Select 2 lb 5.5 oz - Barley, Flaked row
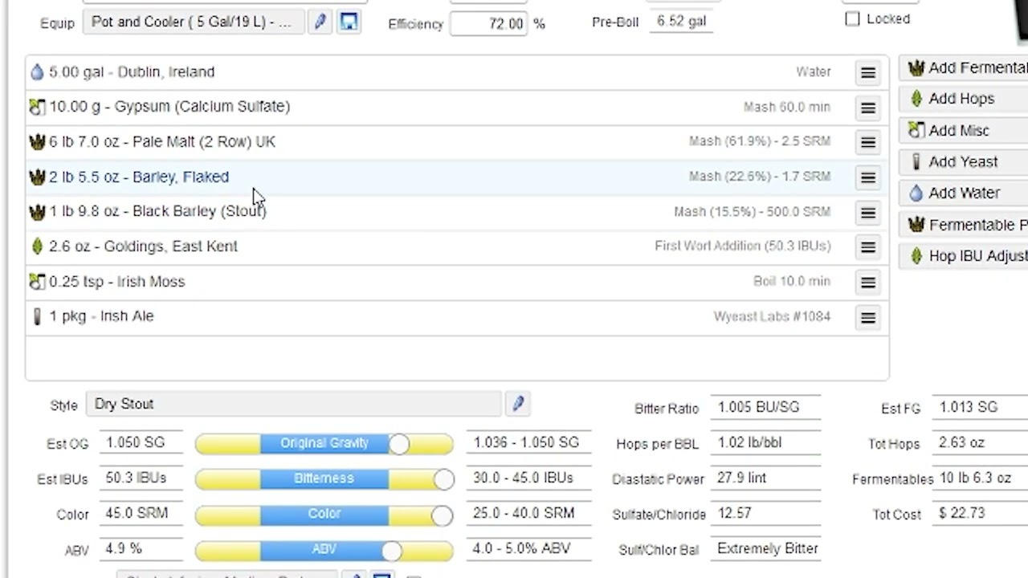This screenshot has height=578, width=1028. coord(457,177)
